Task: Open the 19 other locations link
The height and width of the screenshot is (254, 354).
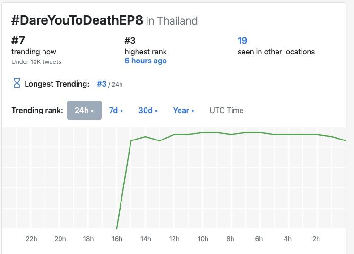Action: pyautogui.click(x=242, y=41)
